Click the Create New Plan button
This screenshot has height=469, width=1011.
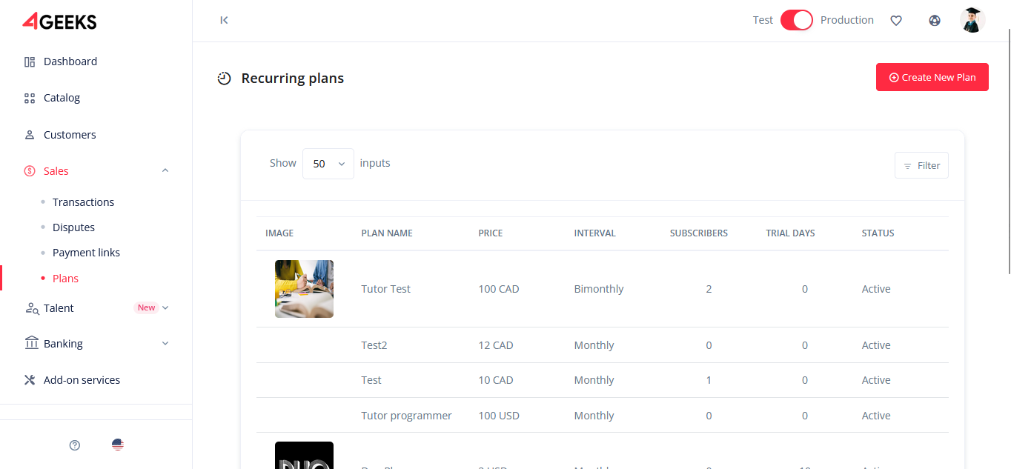coord(932,77)
